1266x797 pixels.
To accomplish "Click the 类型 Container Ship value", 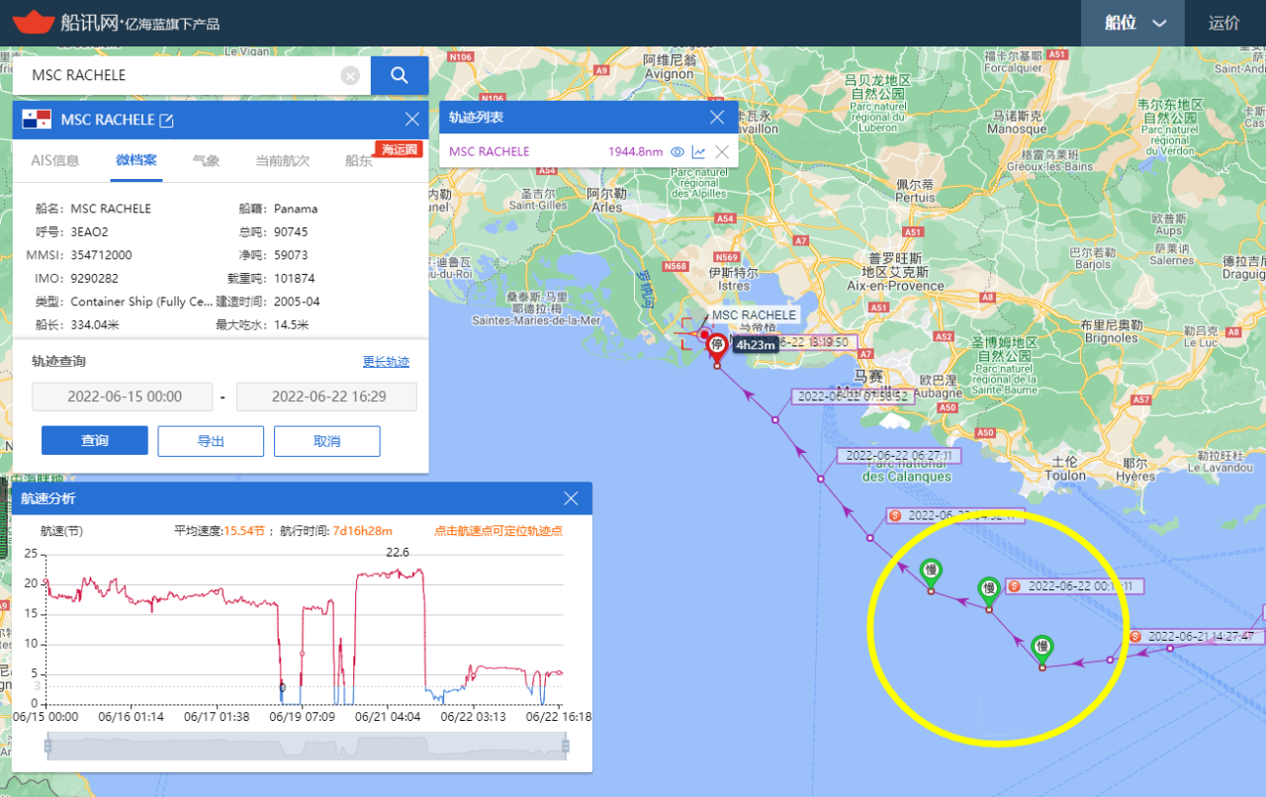I will click(x=141, y=302).
